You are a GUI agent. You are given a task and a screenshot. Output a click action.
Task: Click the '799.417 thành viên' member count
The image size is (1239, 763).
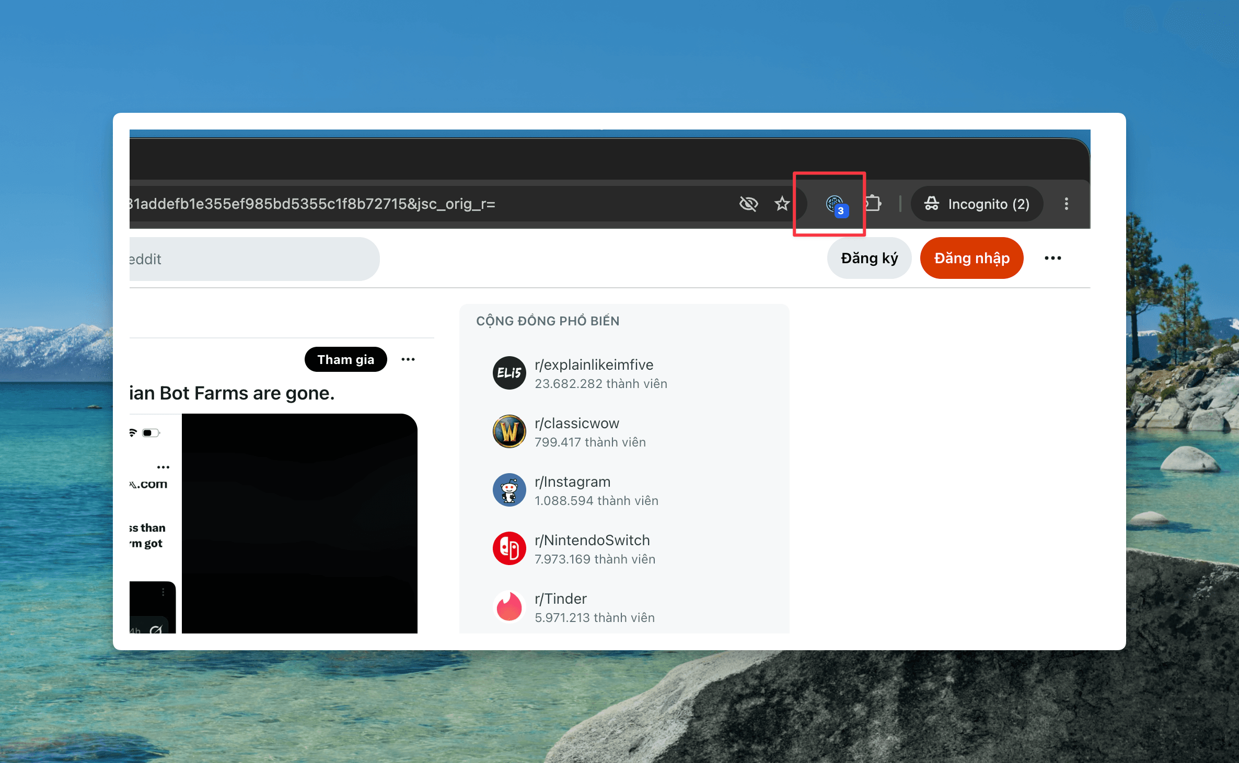point(590,442)
